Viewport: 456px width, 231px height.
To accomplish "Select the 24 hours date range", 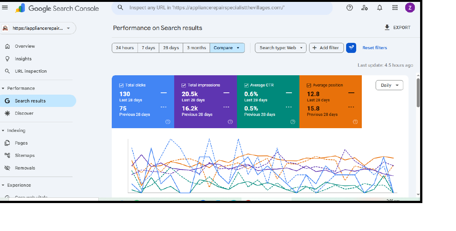I will click(x=125, y=48).
